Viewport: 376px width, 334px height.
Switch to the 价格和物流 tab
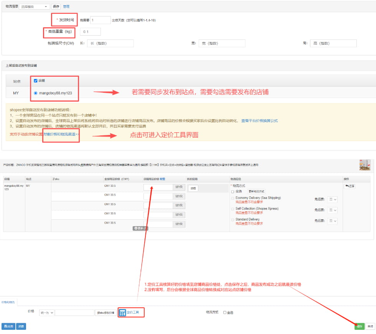8,302
